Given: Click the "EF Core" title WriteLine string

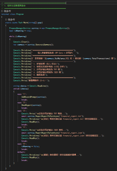Looking at the screenshot, I should click(55, 53).
